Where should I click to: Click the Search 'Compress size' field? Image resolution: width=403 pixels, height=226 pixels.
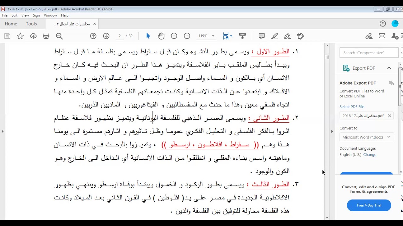pos(369,53)
